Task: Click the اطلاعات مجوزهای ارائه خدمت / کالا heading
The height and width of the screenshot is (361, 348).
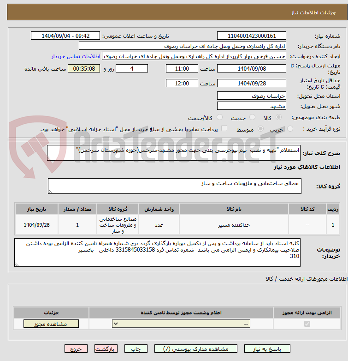Action: click(306, 279)
